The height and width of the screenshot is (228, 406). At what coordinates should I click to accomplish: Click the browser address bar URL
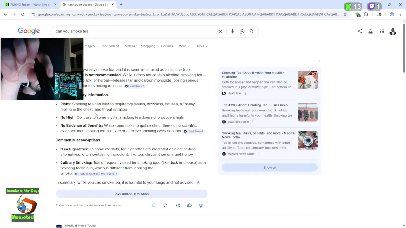[188, 14]
